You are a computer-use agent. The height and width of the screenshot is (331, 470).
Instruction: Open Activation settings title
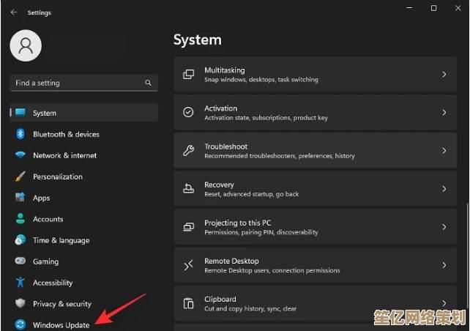(220, 108)
